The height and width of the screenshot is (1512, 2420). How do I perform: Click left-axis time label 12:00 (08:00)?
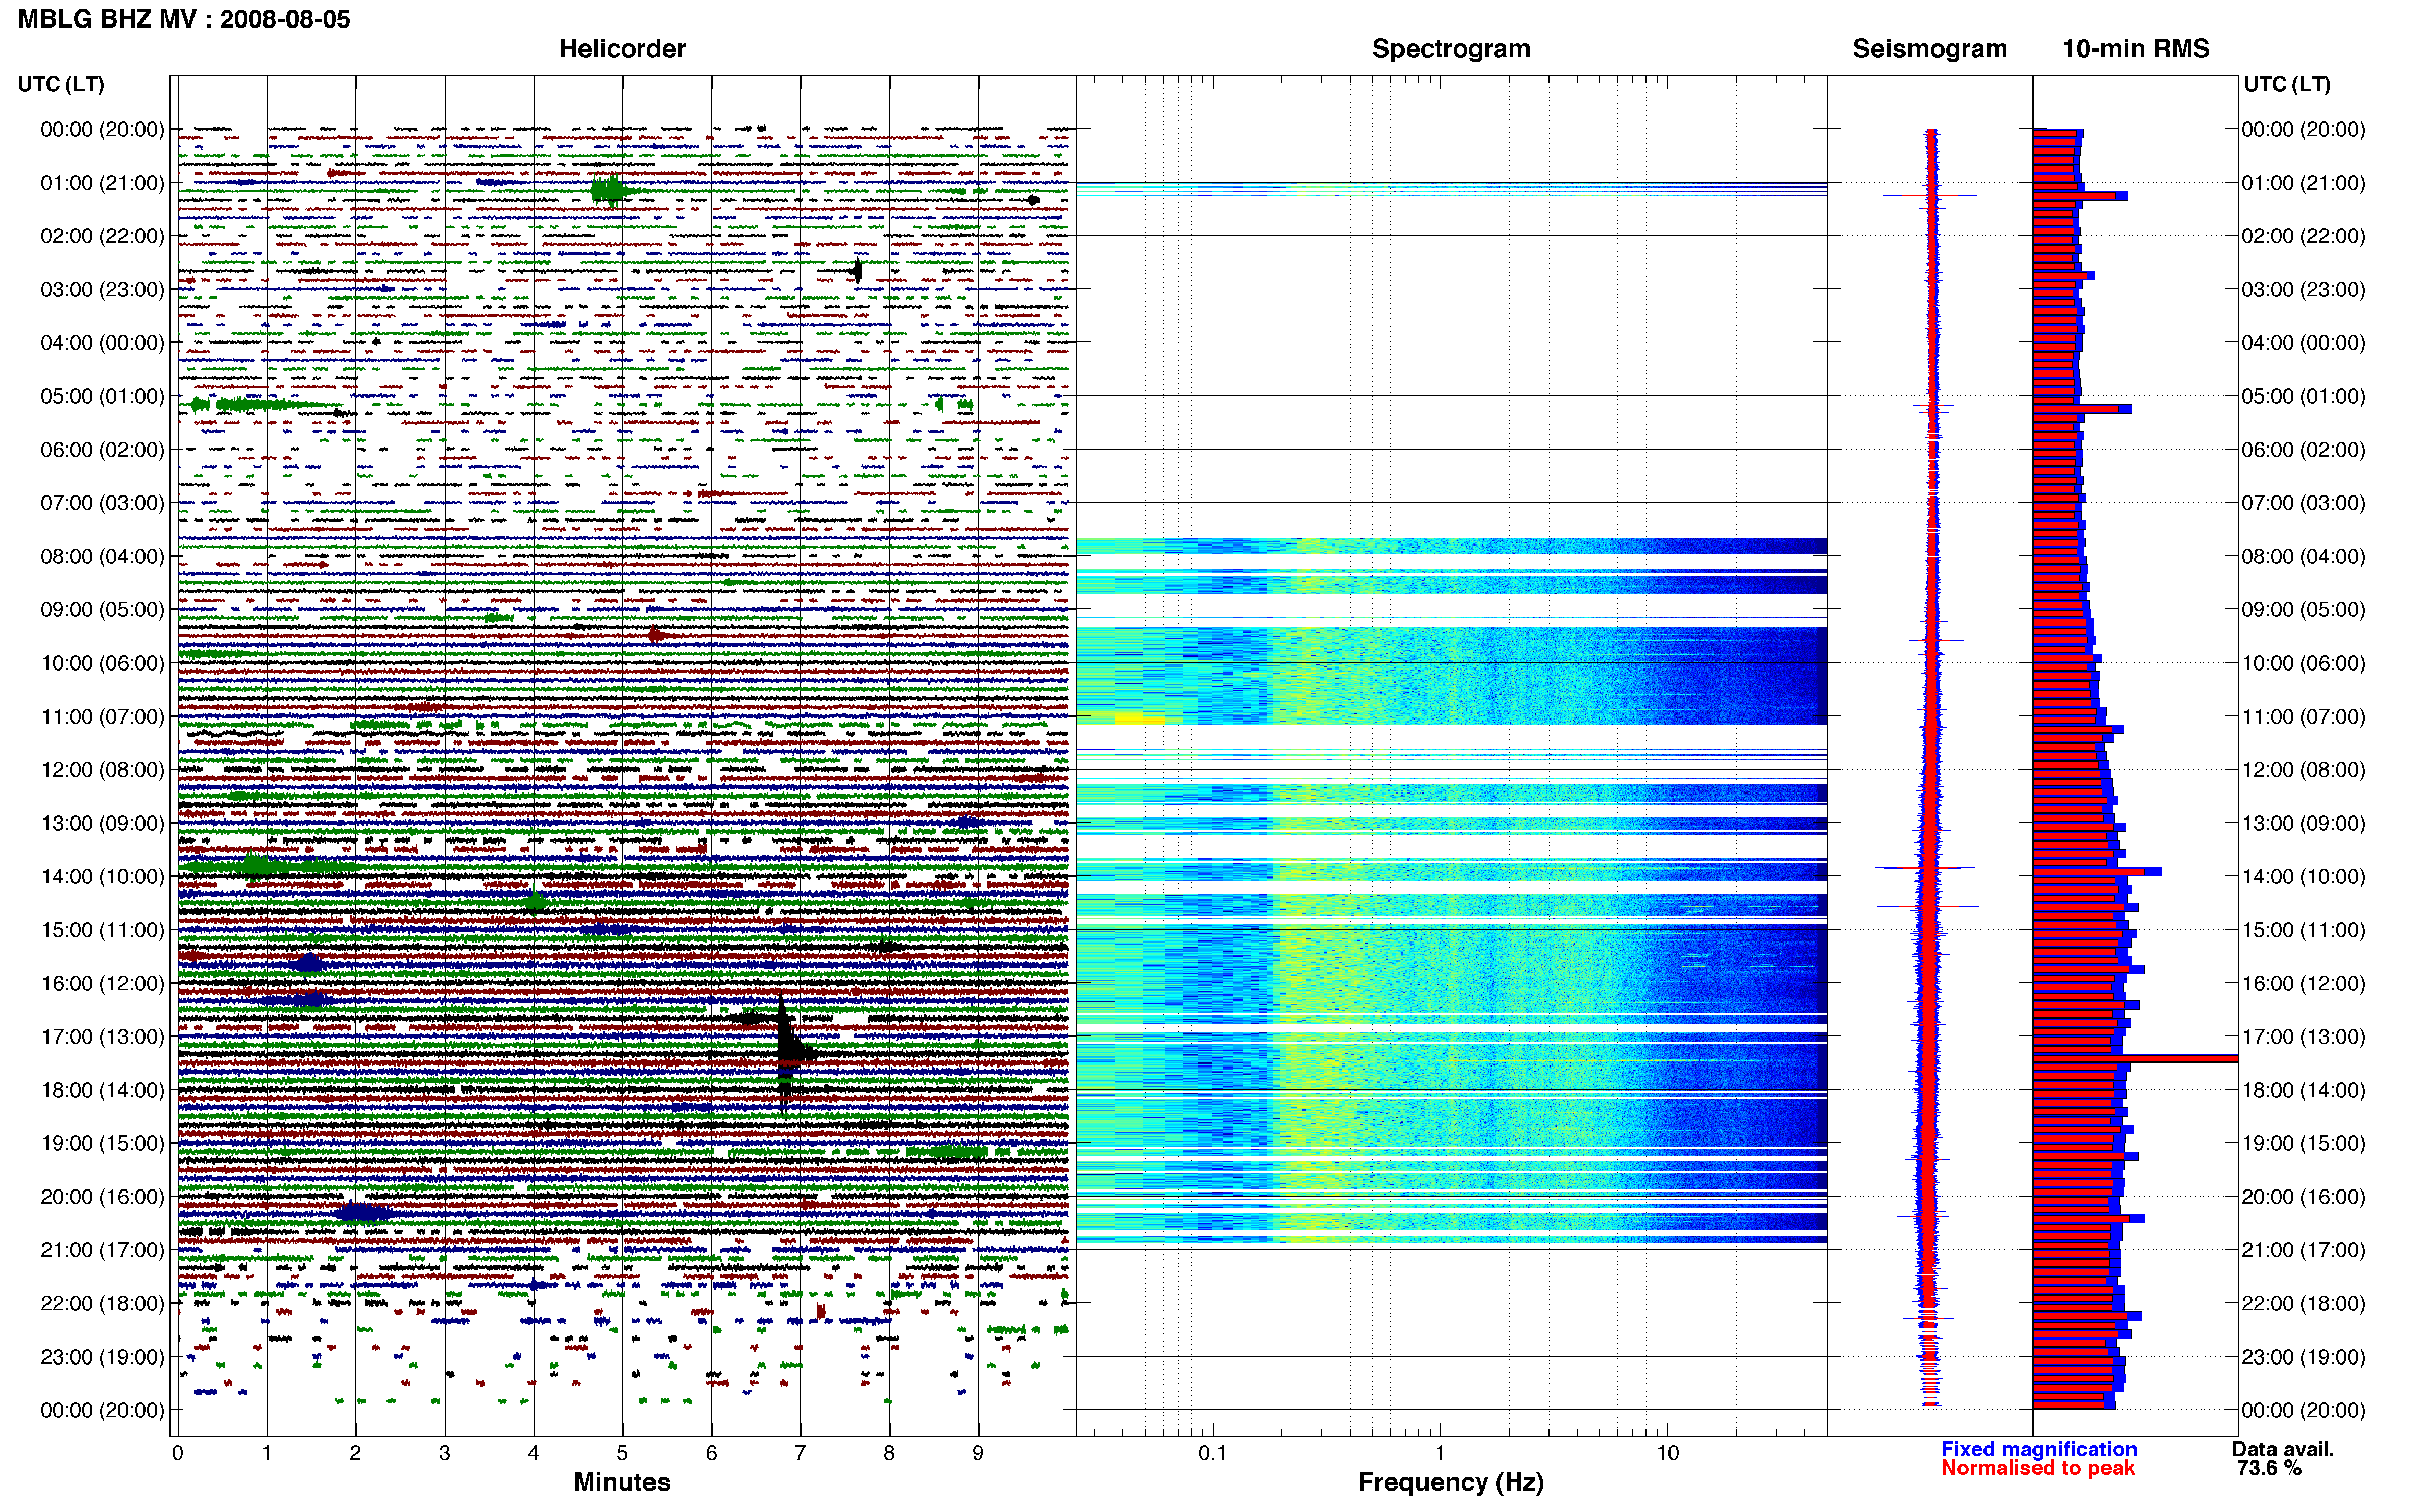102,770
